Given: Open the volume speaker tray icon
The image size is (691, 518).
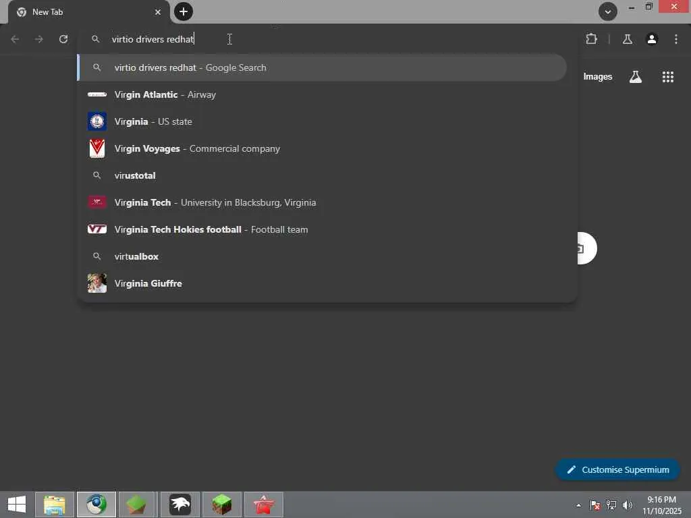Looking at the screenshot, I should click(628, 505).
